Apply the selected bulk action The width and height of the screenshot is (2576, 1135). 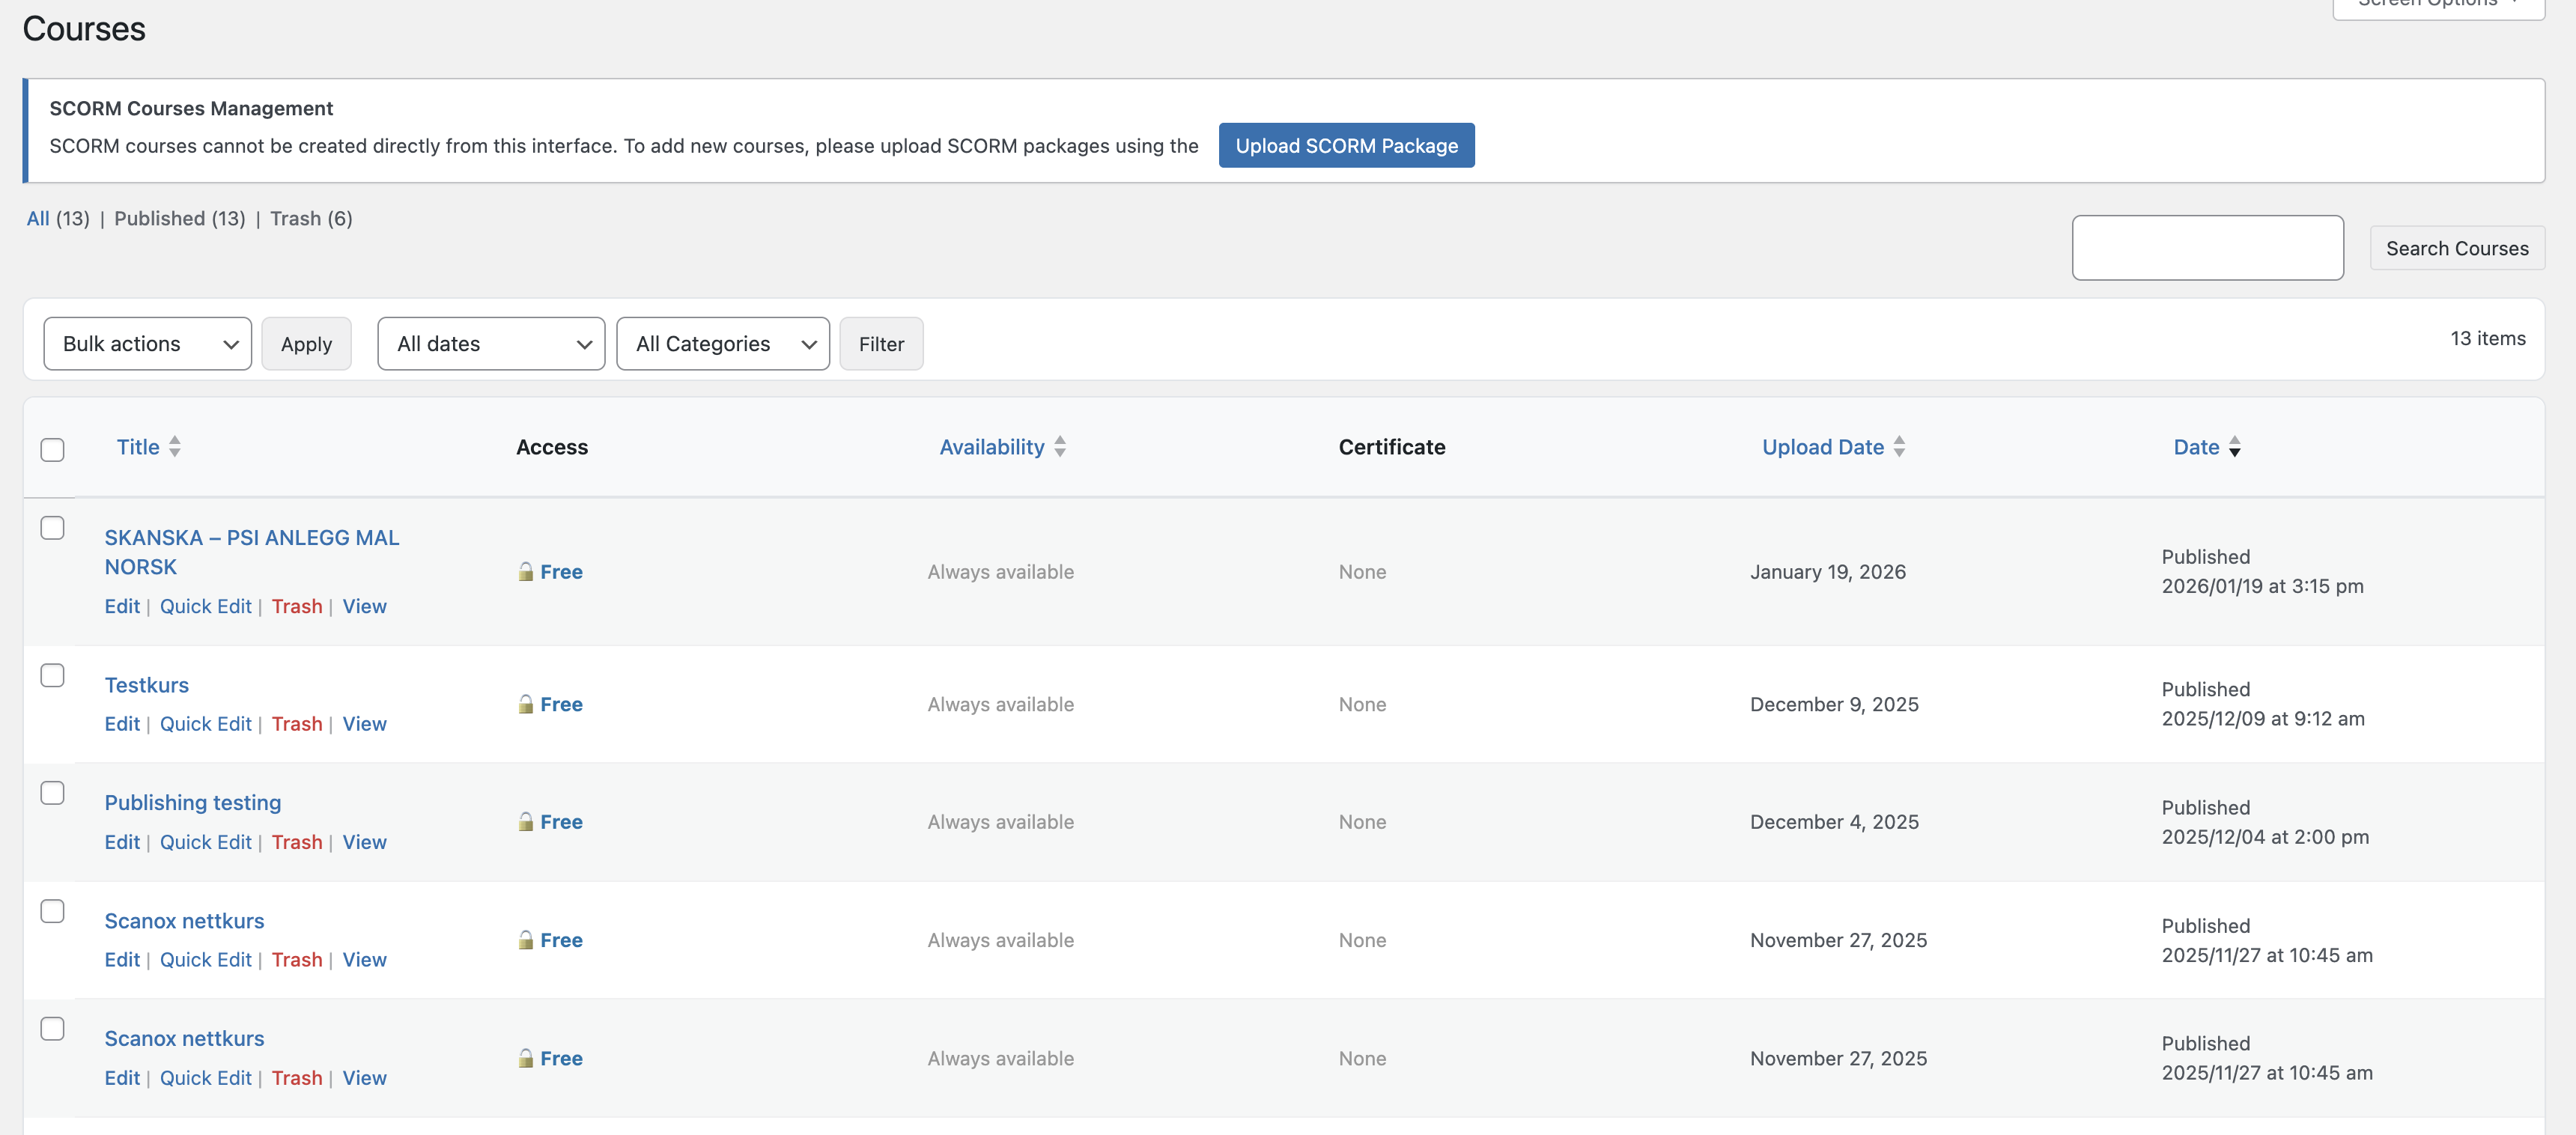click(306, 343)
